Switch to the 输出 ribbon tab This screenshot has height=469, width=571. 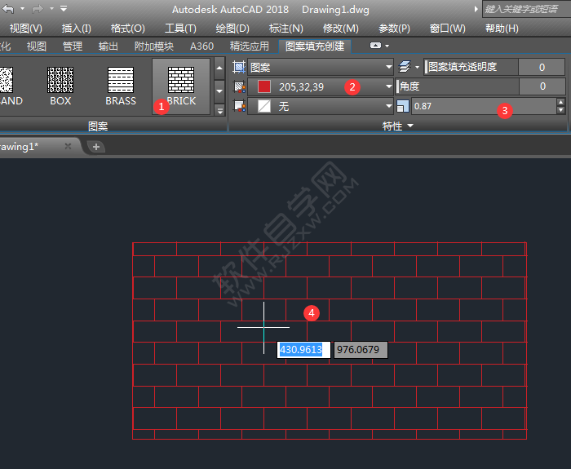click(108, 46)
